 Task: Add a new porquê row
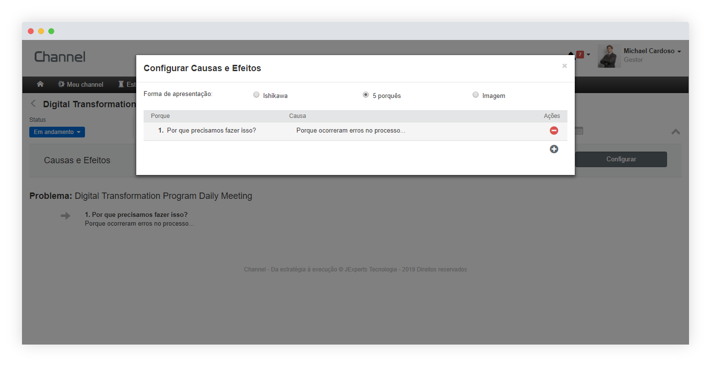click(554, 149)
